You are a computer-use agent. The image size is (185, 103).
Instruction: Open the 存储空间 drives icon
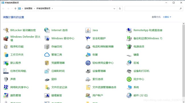[47, 47]
